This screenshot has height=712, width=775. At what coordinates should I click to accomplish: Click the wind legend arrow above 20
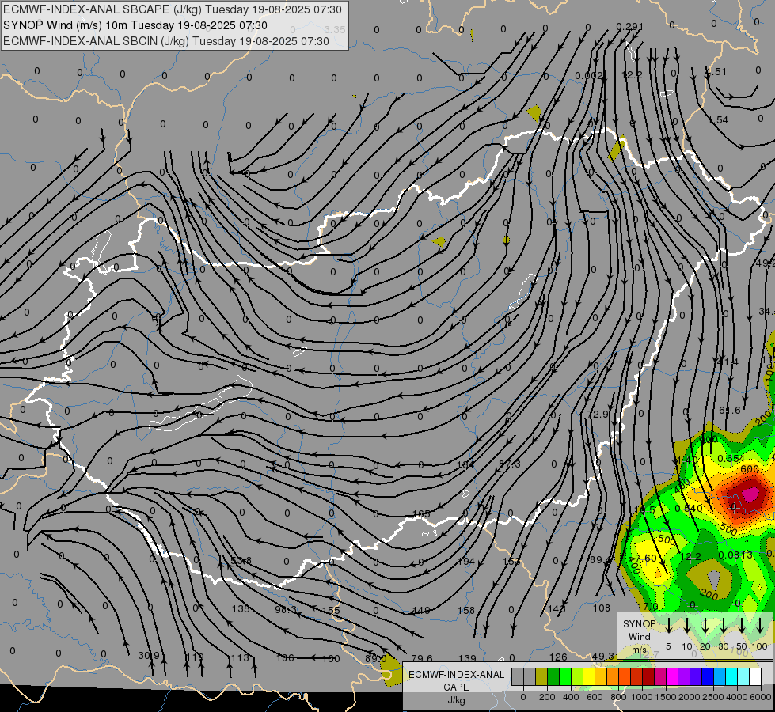(x=705, y=625)
